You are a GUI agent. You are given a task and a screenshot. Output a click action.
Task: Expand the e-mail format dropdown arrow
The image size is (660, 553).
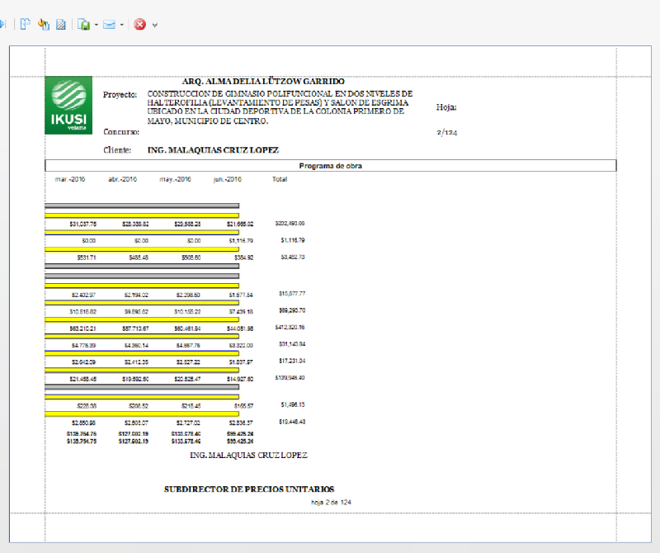click(121, 25)
